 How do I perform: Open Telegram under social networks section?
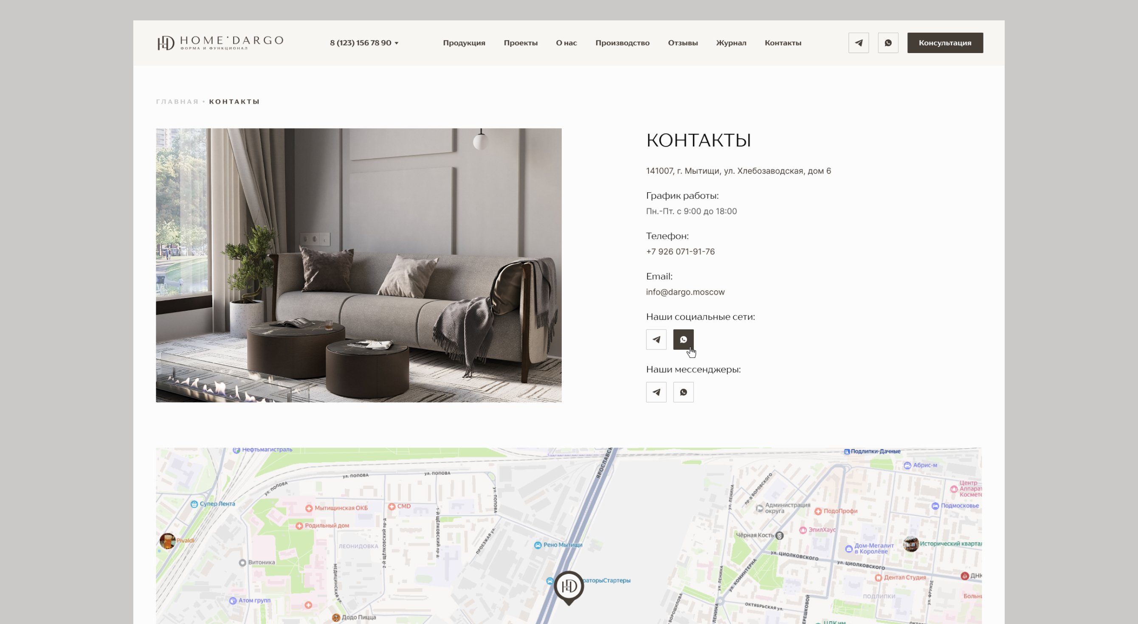click(656, 340)
